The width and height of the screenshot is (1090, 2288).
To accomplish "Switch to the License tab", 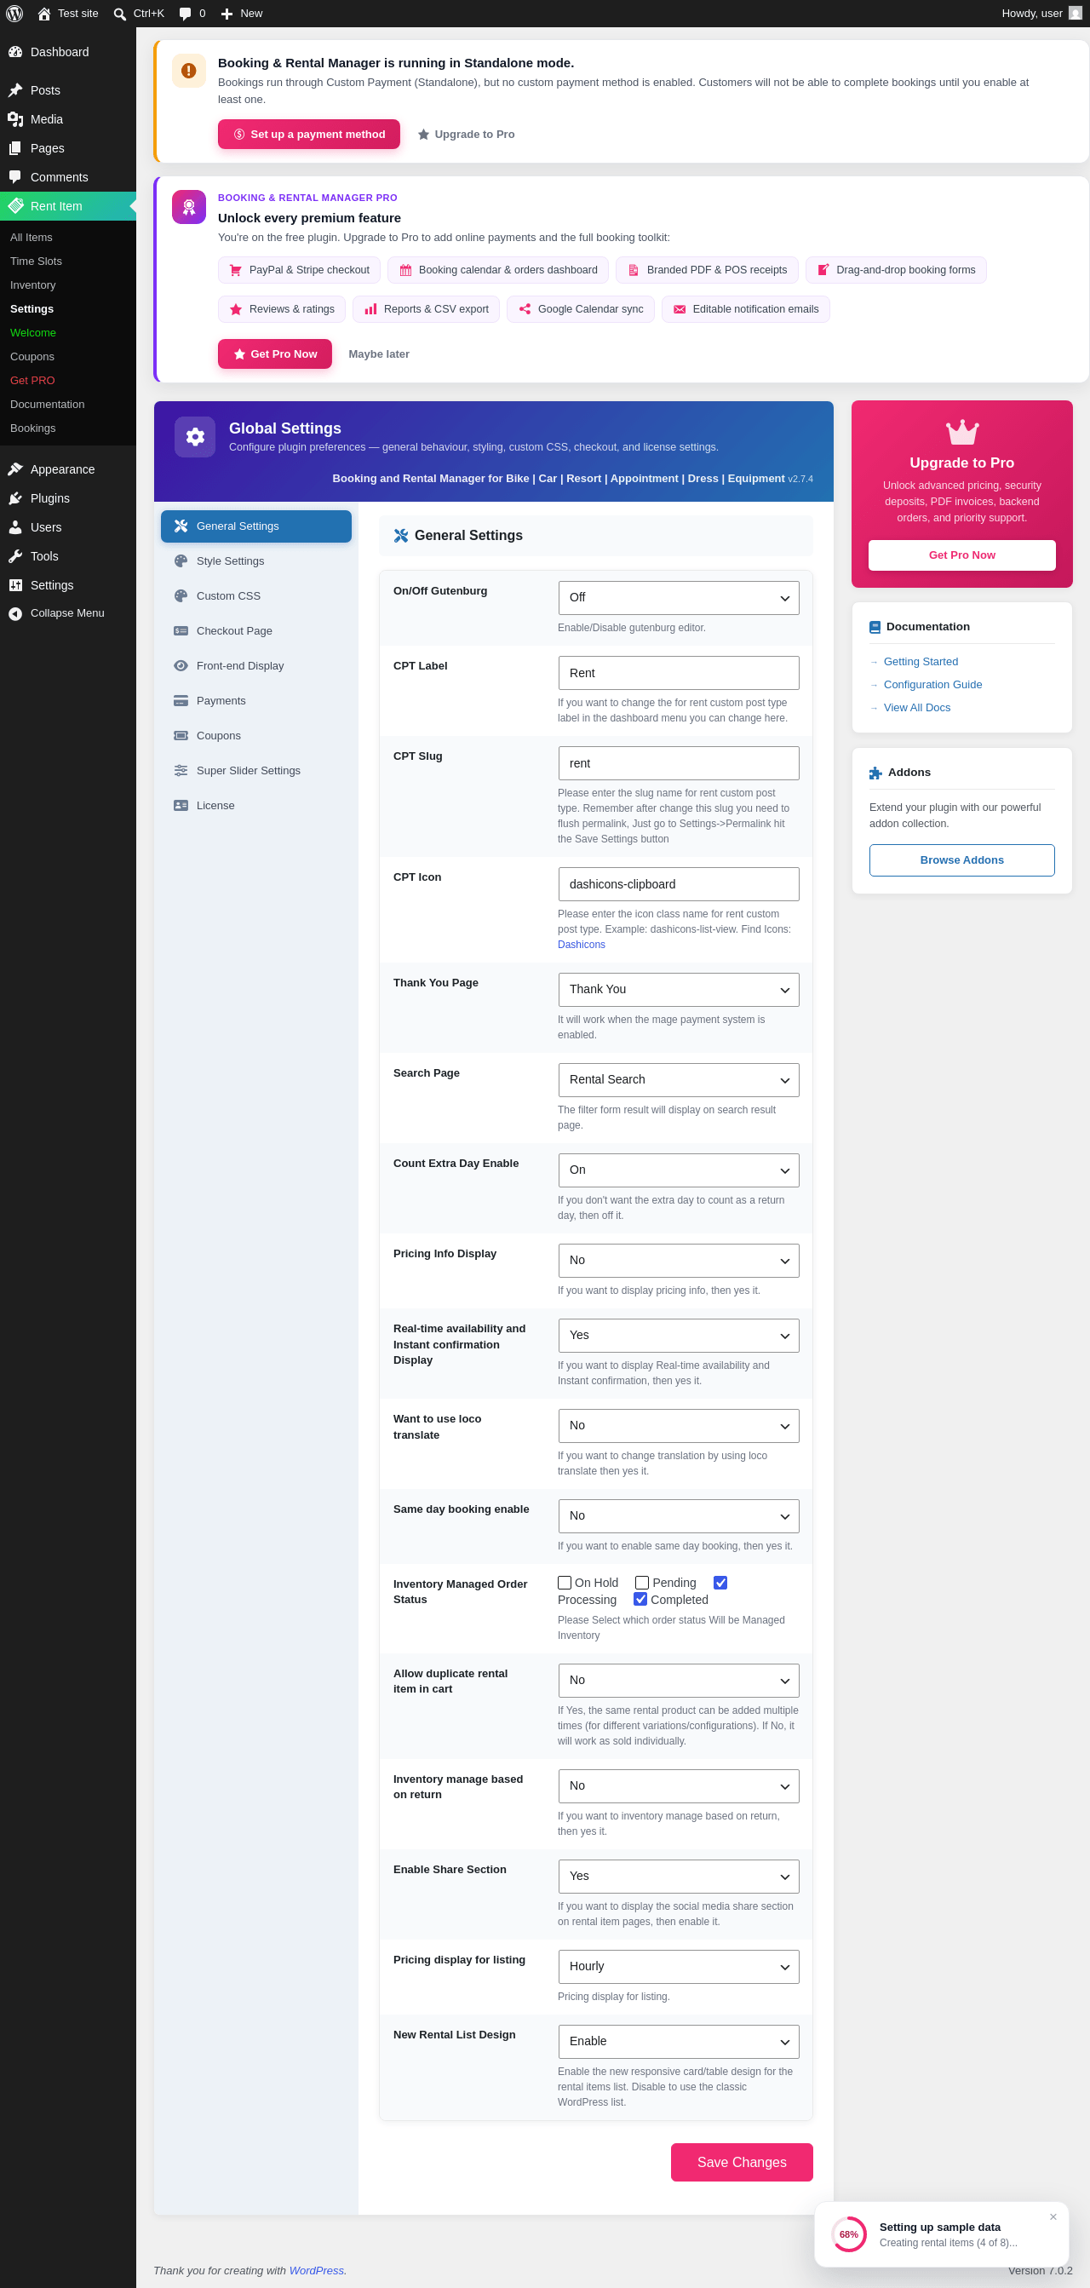I will (x=255, y=806).
